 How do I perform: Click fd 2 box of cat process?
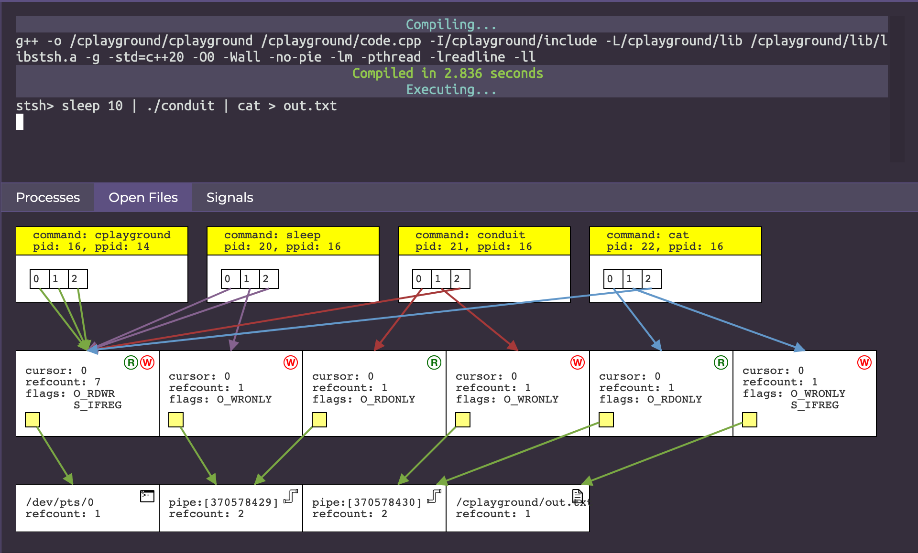coord(651,279)
